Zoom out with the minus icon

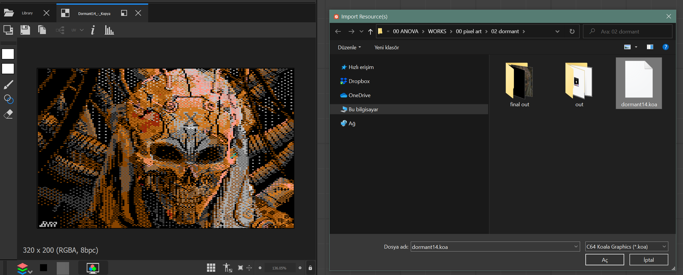[x=260, y=268]
